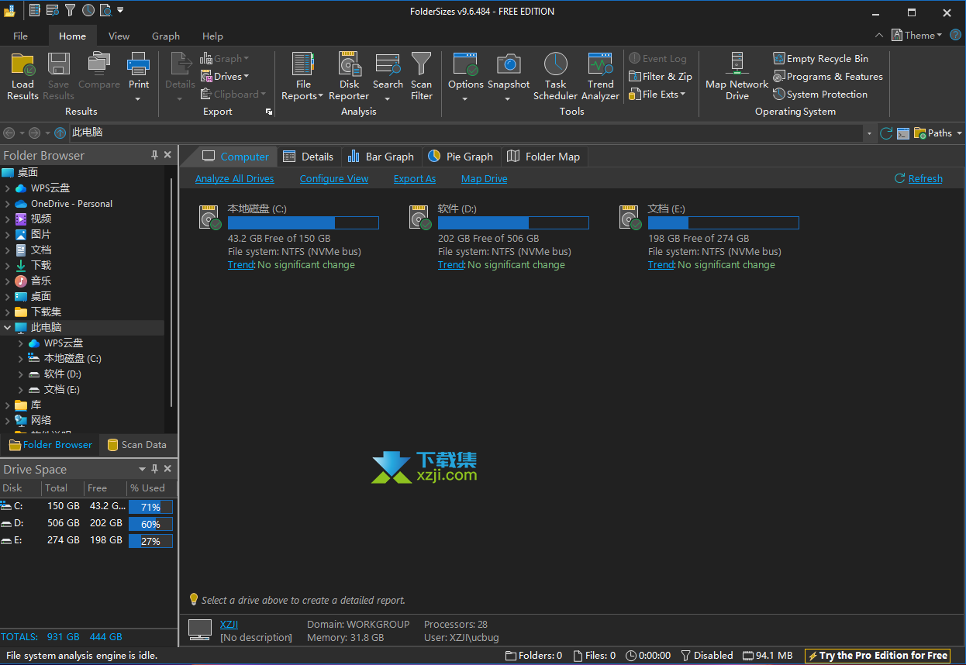Image resolution: width=966 pixels, height=665 pixels.
Task: Sort by the Total column header
Action: point(63,488)
